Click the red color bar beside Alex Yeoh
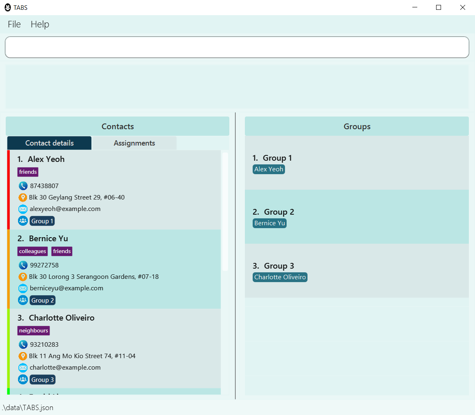 8,190
